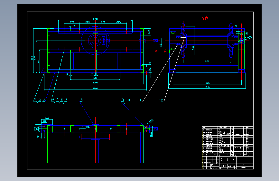Screen dimensions: 279x181
Task: Select part callout number 12
Action: click(x=161, y=100)
